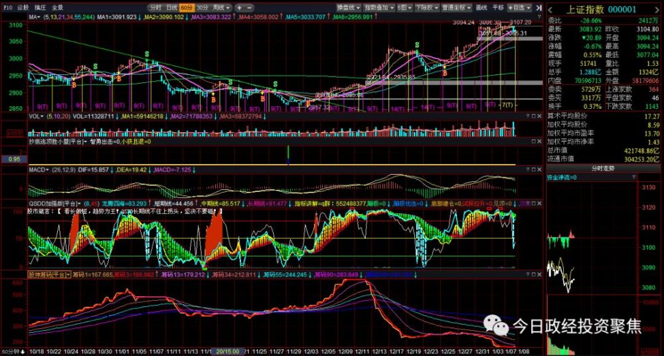The image size is (664, 356).
Task: Go to next index with right arrow
Action: (x=659, y=10)
